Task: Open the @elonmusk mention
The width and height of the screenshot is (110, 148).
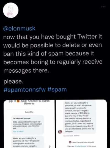Action: click(x=19, y=29)
